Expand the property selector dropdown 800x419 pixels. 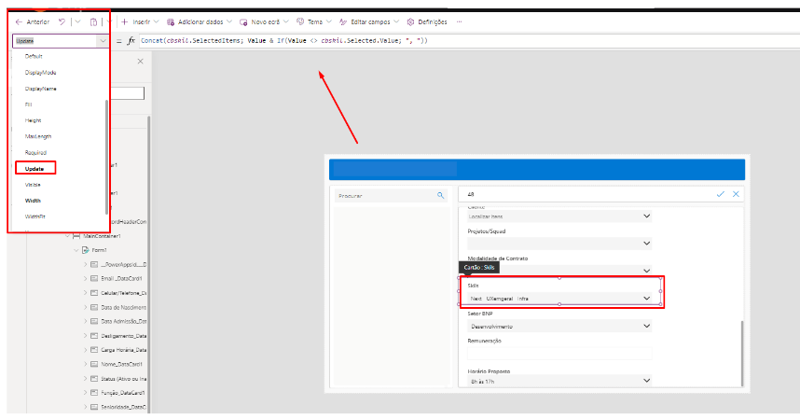coord(101,41)
